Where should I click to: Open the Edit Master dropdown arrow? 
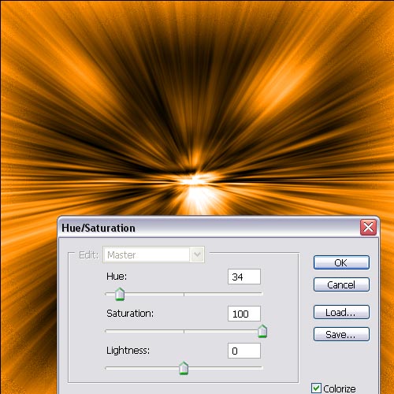(x=198, y=255)
